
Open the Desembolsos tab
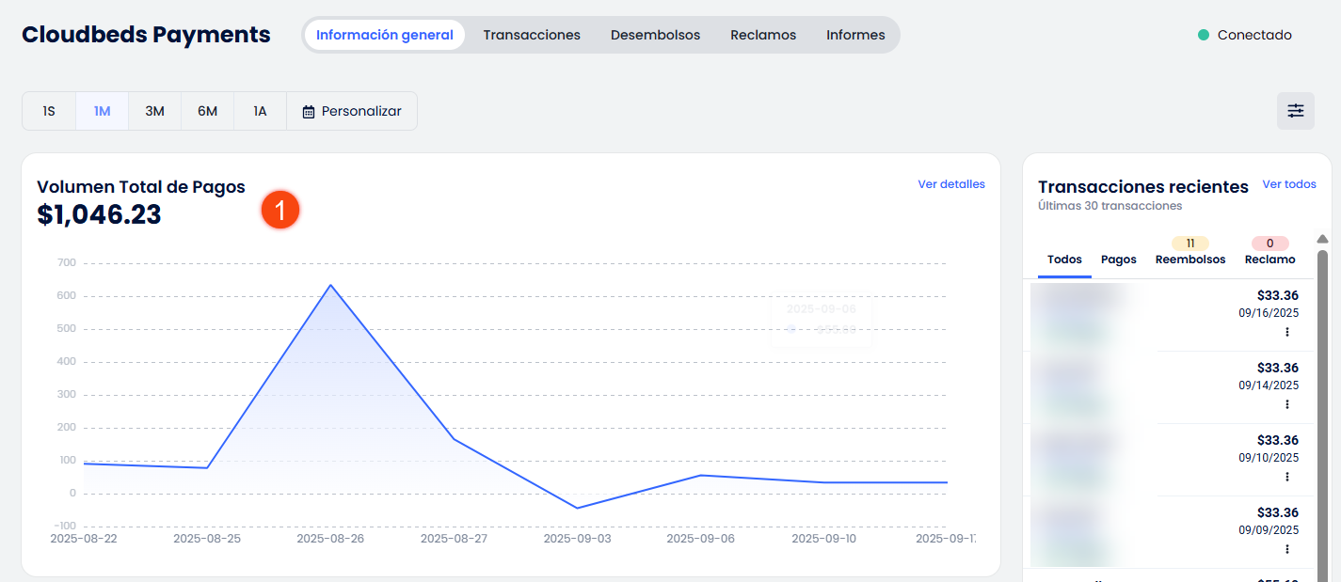click(x=655, y=35)
